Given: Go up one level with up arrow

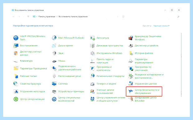Looking at the screenshot, I should point(28,16).
